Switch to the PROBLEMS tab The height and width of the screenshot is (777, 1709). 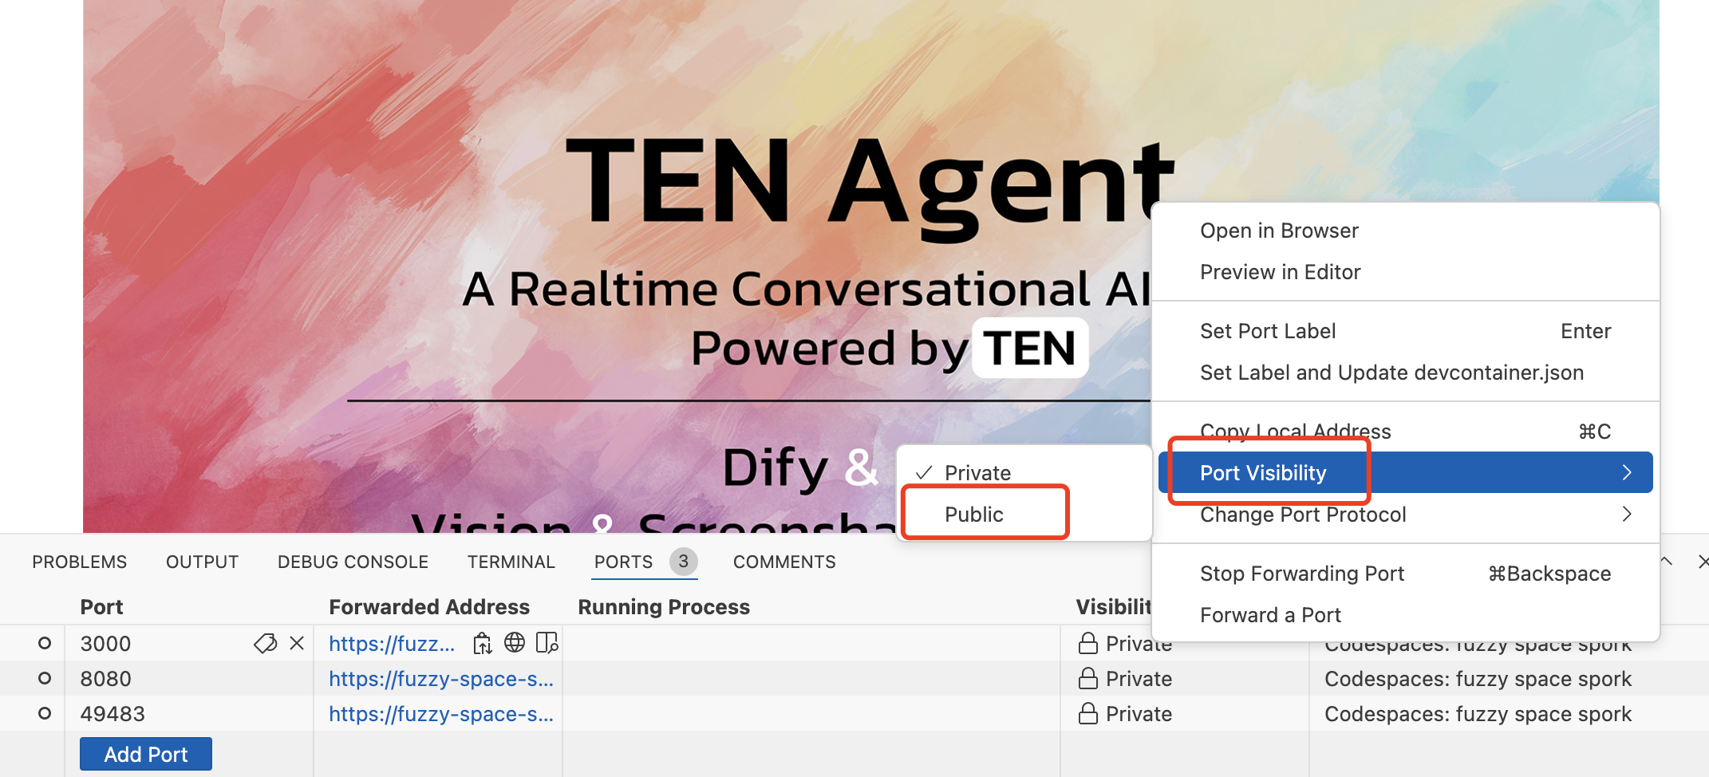(79, 562)
